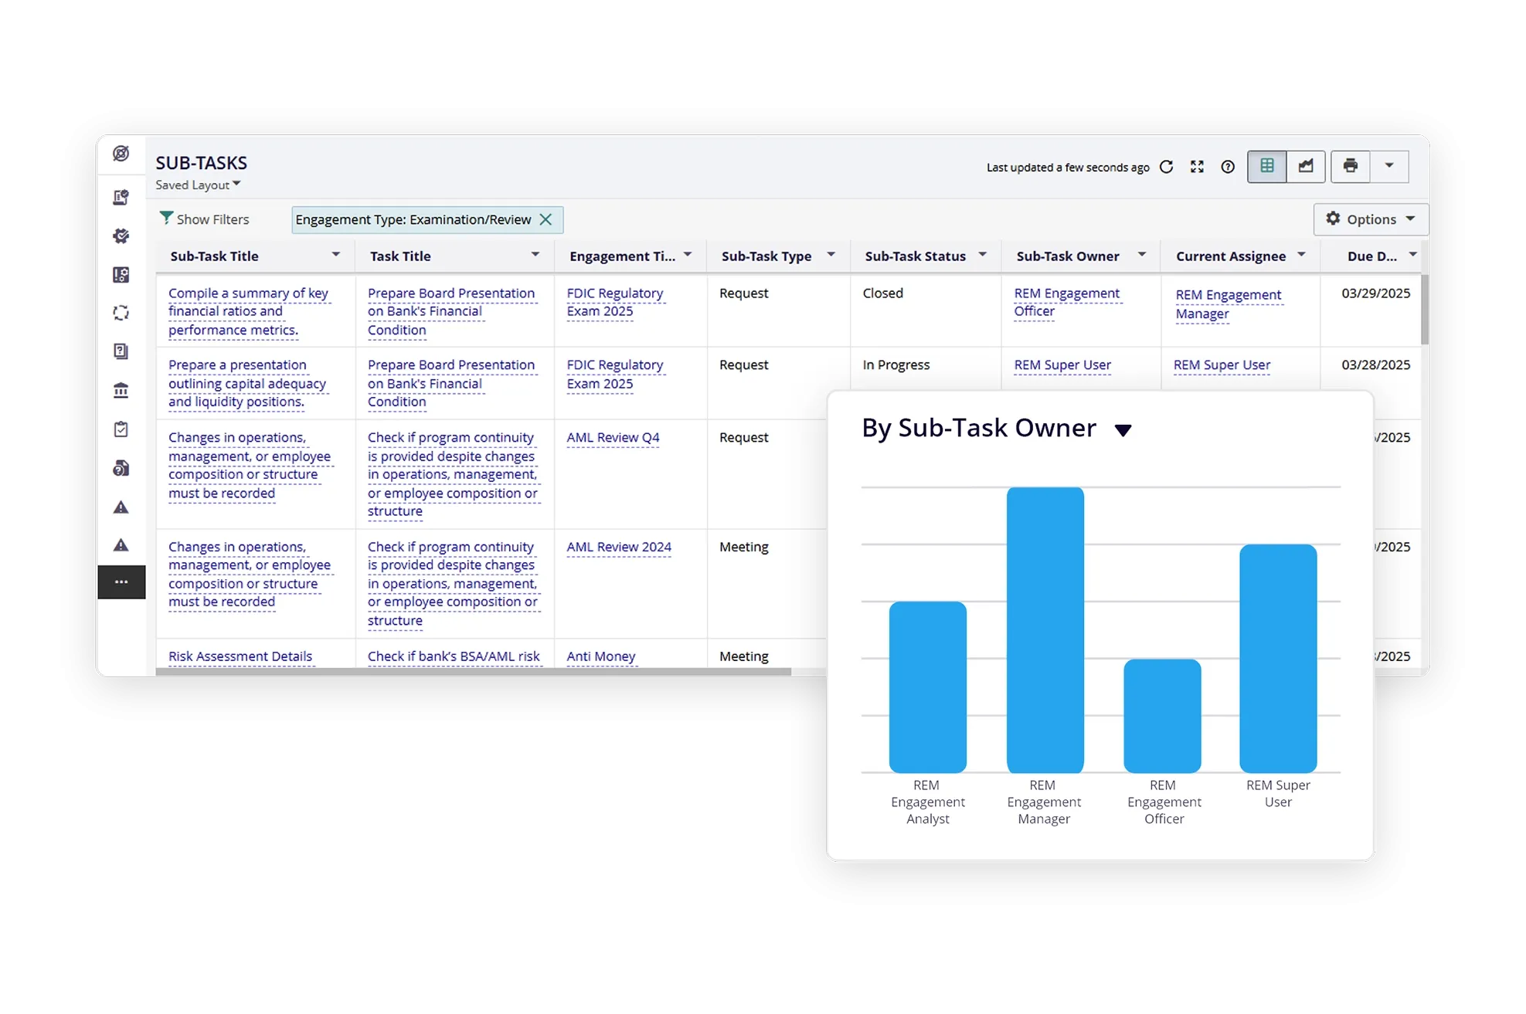Switch to grid table view

pyautogui.click(x=1267, y=166)
